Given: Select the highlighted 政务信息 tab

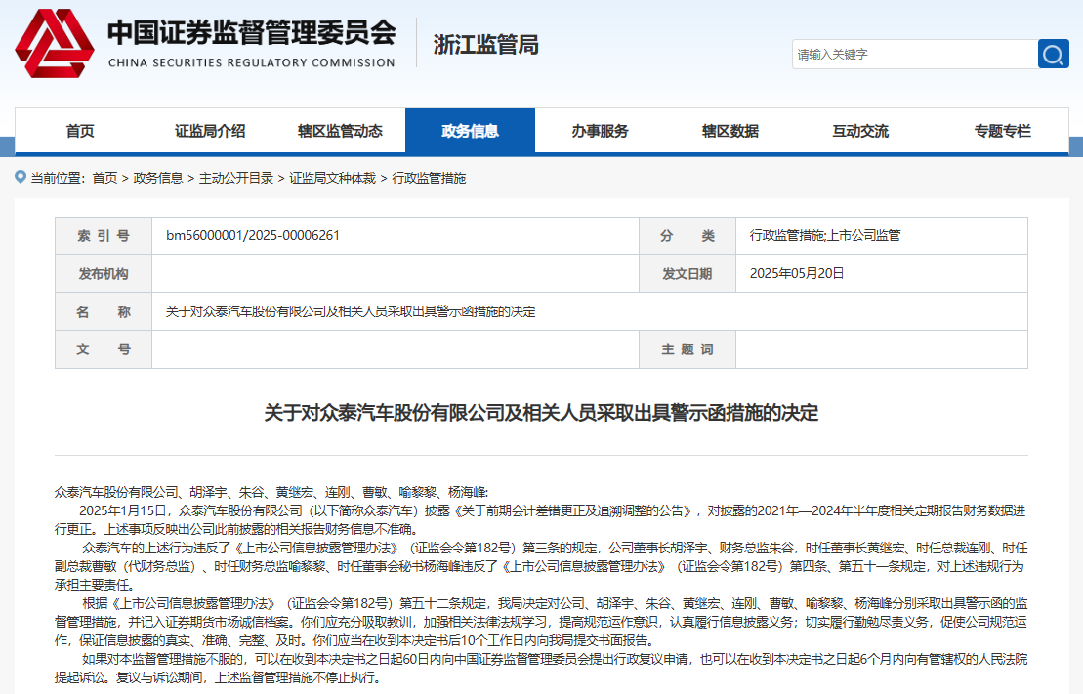Looking at the screenshot, I should point(471,130).
